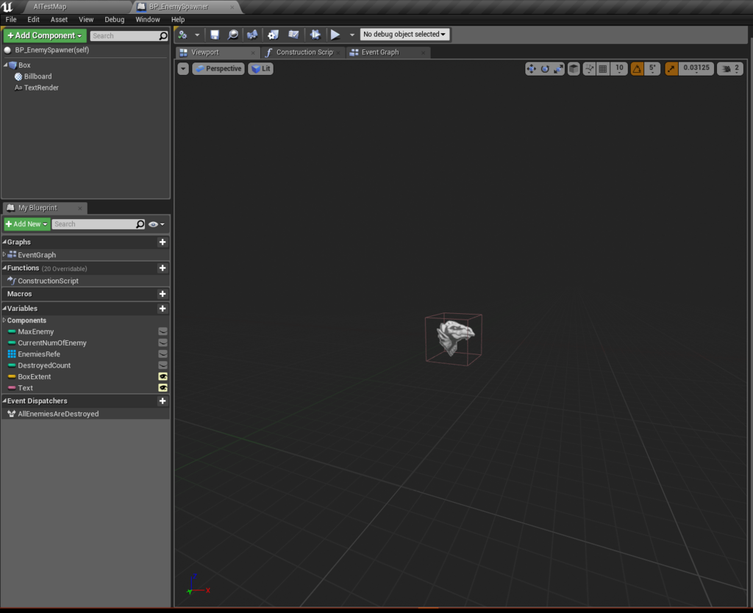753x613 pixels.
Task: Select the TextRender component
Action: pos(41,88)
